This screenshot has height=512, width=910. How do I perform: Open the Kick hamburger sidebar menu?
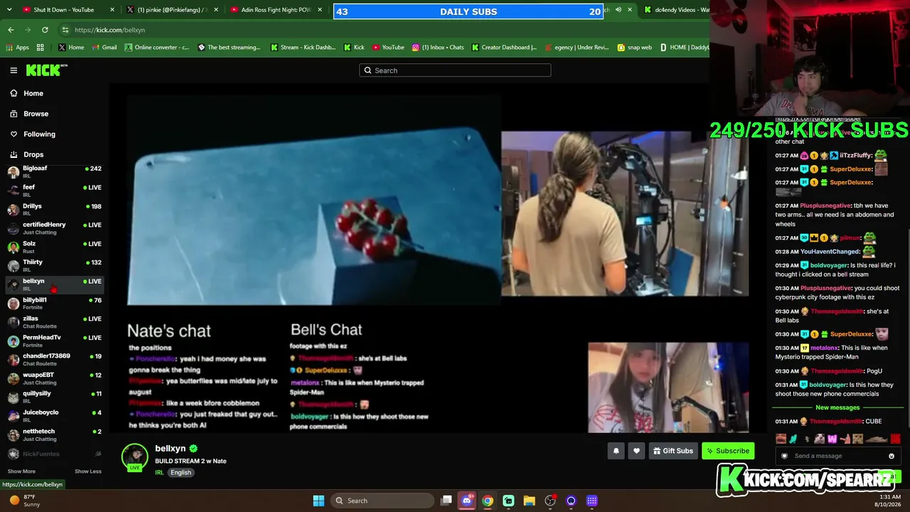[x=14, y=70]
